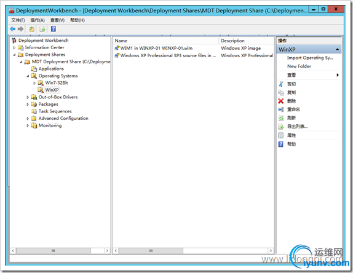This screenshot has width=353, height=273.
Task: Click the tree pane horizontal scrollbar thumb
Action: pyautogui.click(x=54, y=250)
